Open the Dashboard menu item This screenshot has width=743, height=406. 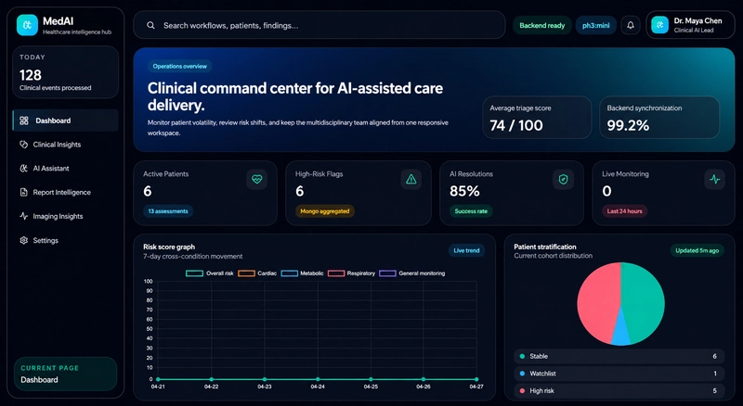coord(65,121)
